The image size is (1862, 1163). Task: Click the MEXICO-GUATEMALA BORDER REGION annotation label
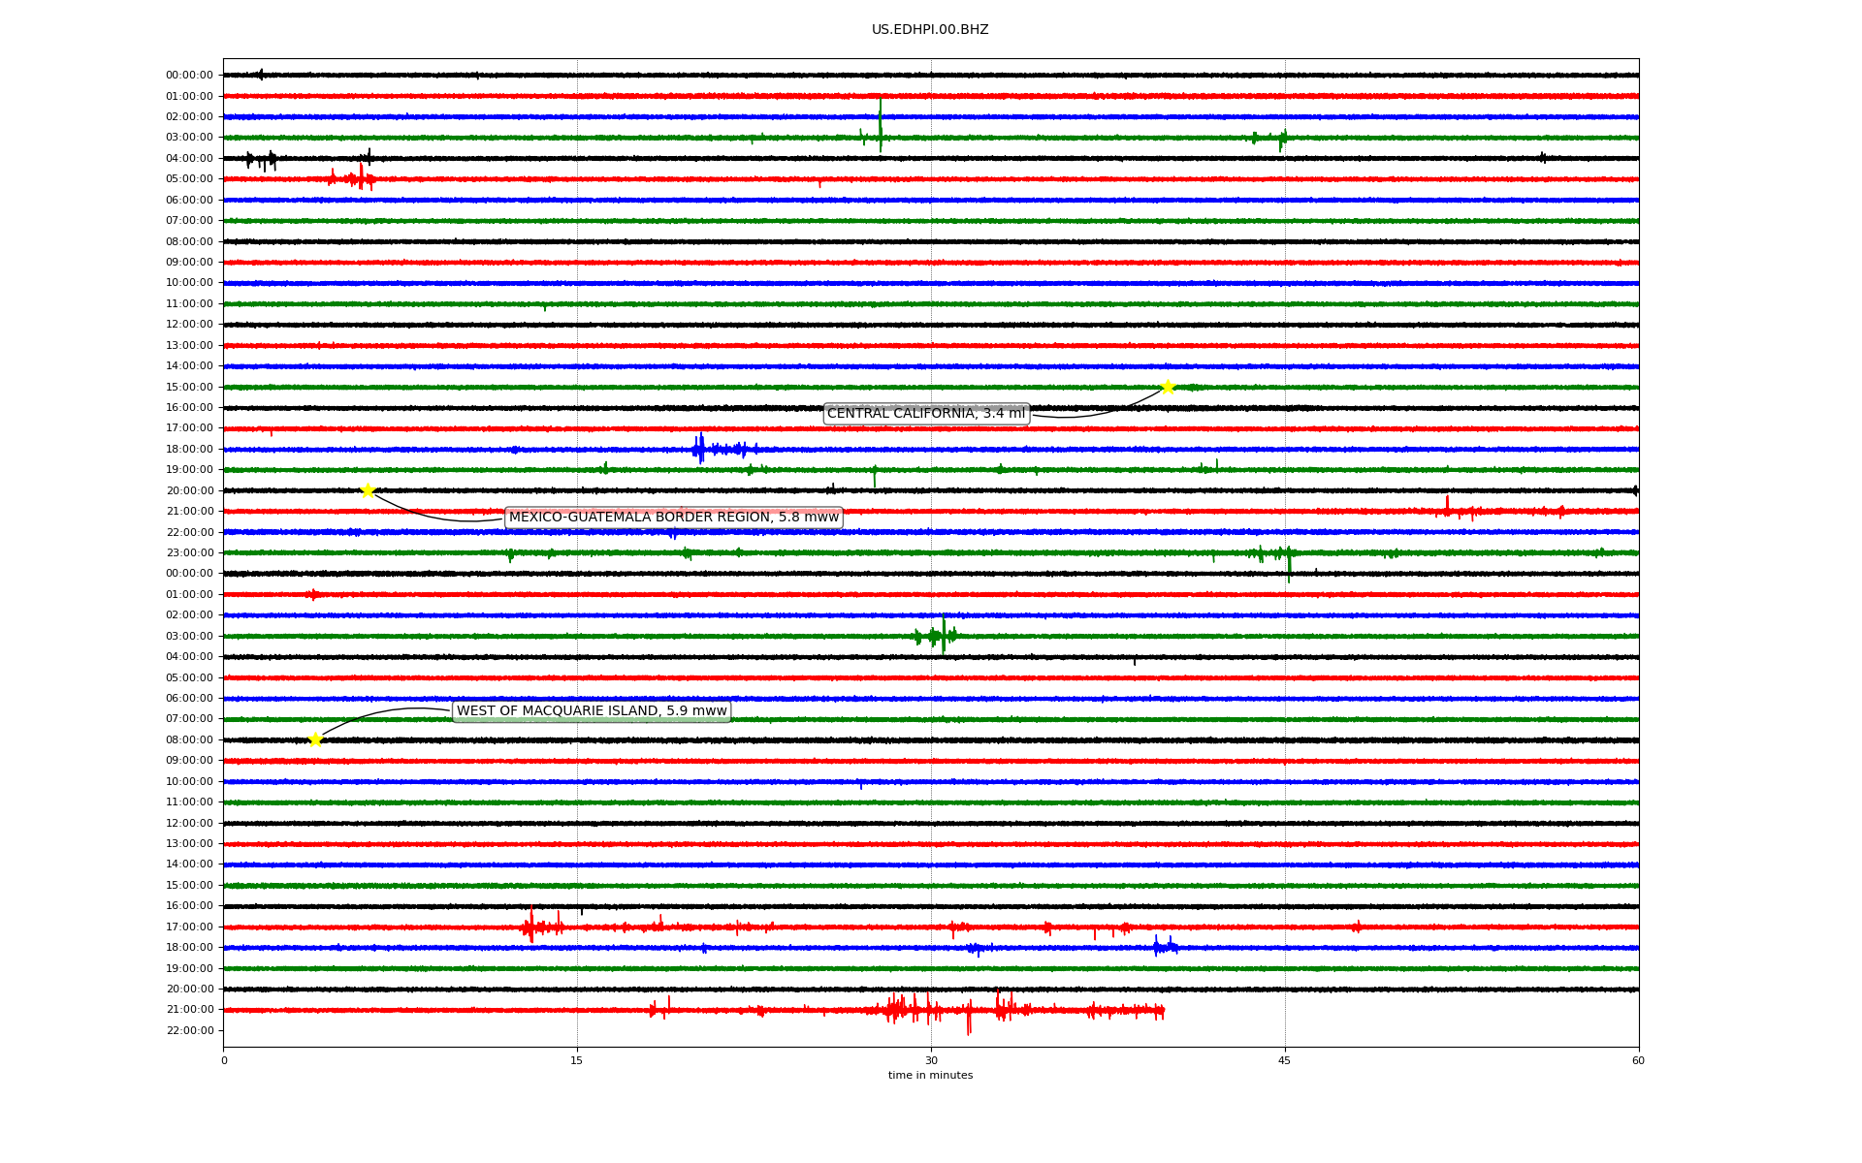pyautogui.click(x=673, y=518)
